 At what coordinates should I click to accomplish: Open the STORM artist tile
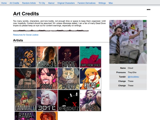[x=47, y=79]
